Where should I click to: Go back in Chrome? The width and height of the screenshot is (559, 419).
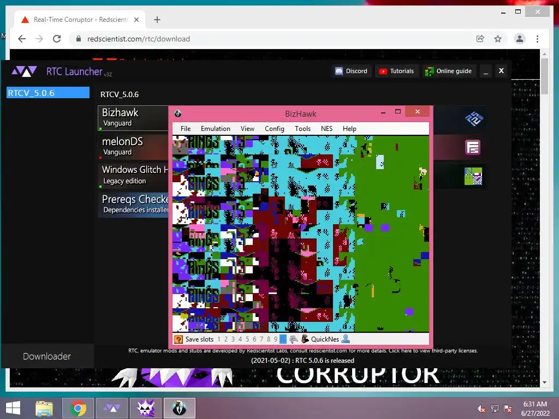(x=22, y=39)
